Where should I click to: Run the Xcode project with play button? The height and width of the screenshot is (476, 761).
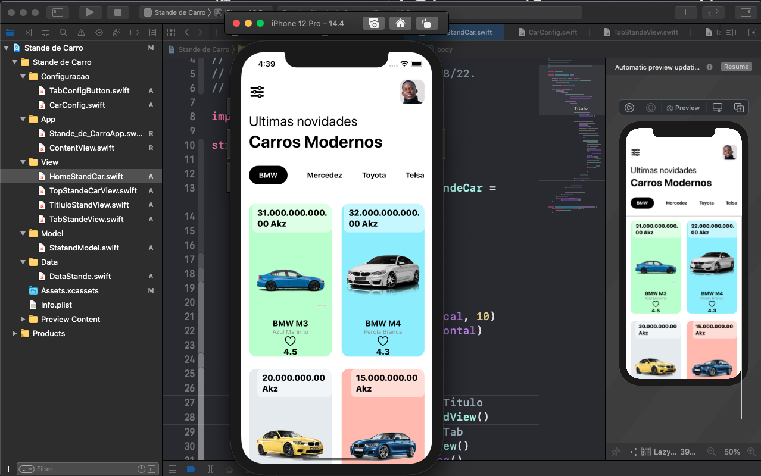[90, 12]
